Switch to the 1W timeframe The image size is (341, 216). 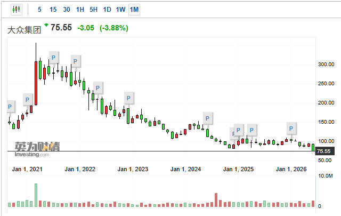pyautogui.click(x=120, y=10)
